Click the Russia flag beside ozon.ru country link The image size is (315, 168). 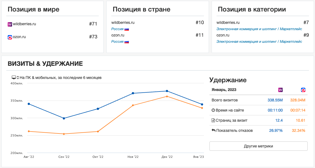[x=126, y=41]
